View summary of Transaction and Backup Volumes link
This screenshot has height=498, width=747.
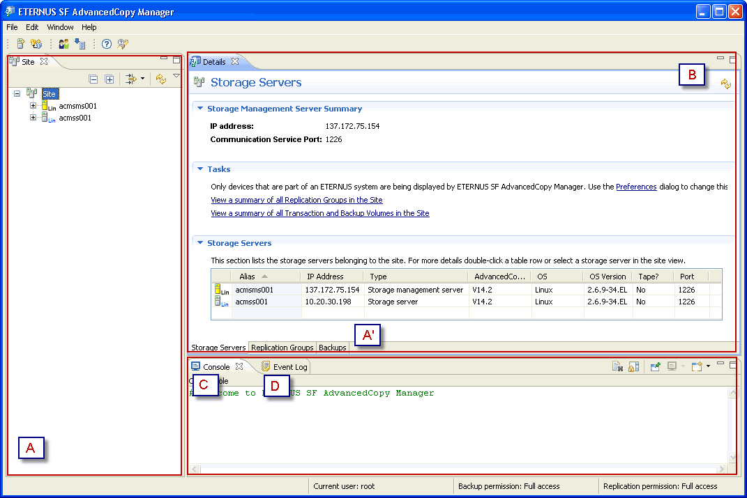pos(319,213)
